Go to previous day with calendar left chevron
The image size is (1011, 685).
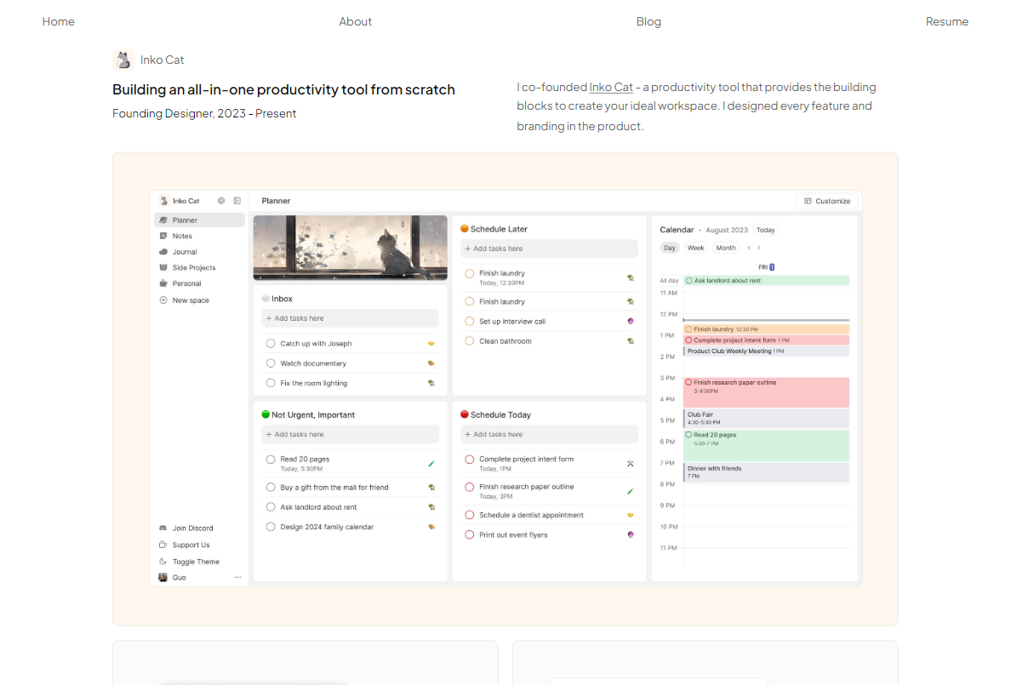click(749, 248)
